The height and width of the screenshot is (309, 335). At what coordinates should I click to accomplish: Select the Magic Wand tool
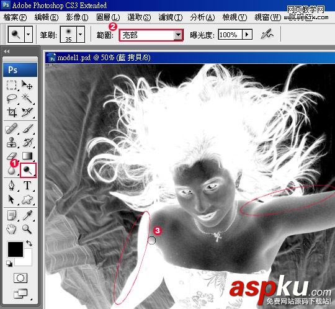(x=27, y=99)
